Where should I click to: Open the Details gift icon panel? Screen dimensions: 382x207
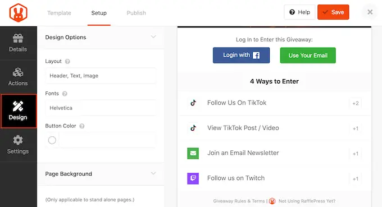(x=18, y=43)
